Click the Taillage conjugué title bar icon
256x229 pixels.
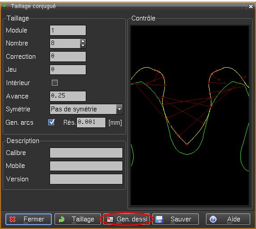pyautogui.click(x=6, y=6)
